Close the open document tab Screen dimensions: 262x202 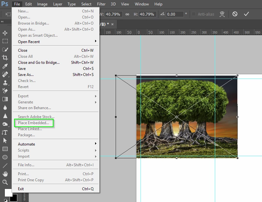pos(112,24)
